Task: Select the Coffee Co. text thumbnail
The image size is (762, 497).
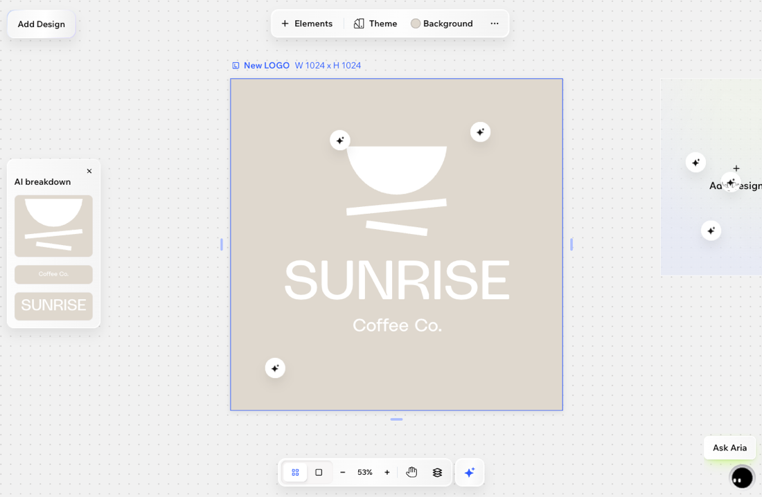Action: [x=53, y=274]
